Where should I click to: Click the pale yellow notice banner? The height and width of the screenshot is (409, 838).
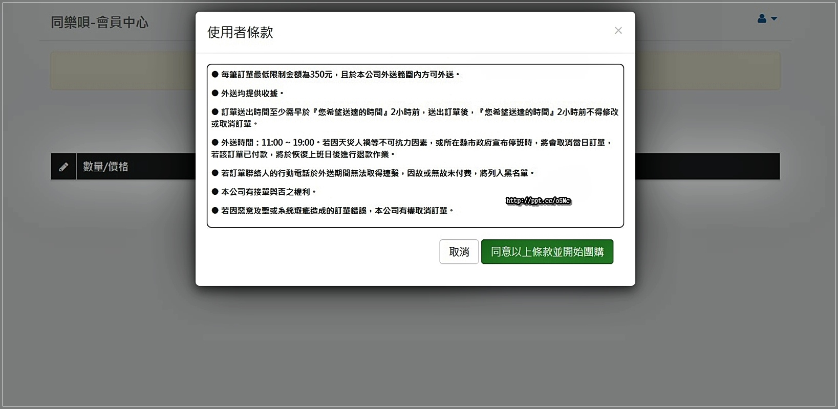point(123,71)
